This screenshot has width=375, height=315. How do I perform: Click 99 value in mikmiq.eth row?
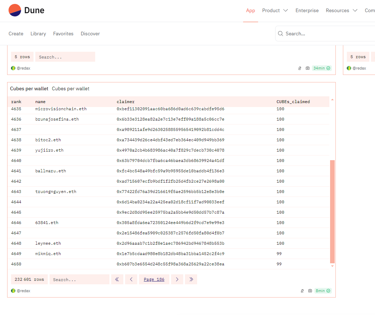click(x=279, y=254)
